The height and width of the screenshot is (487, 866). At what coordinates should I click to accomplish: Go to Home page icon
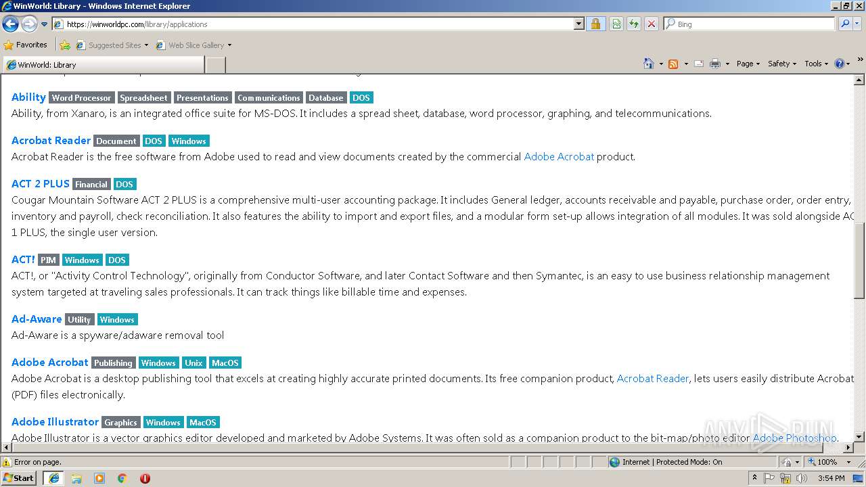click(648, 64)
